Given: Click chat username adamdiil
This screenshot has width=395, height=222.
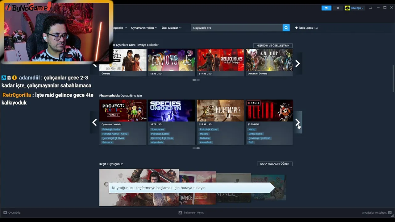Looking at the screenshot, I should tap(29, 78).
